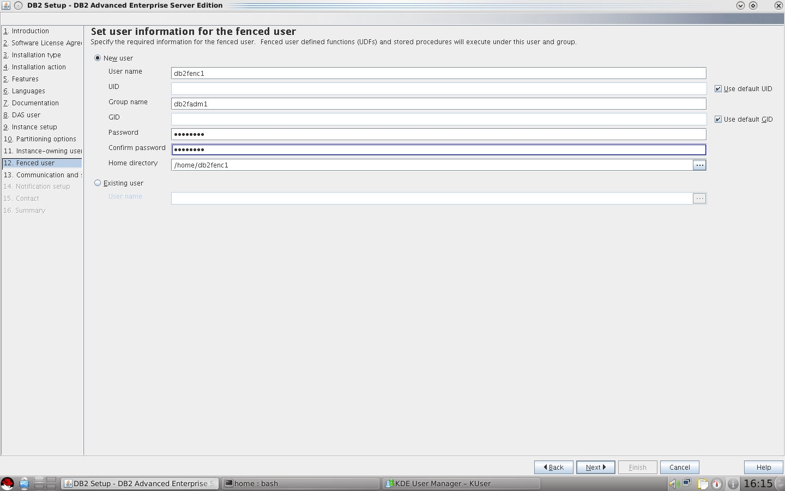Open the clipboard tray icon
785x491 pixels.
click(x=702, y=483)
